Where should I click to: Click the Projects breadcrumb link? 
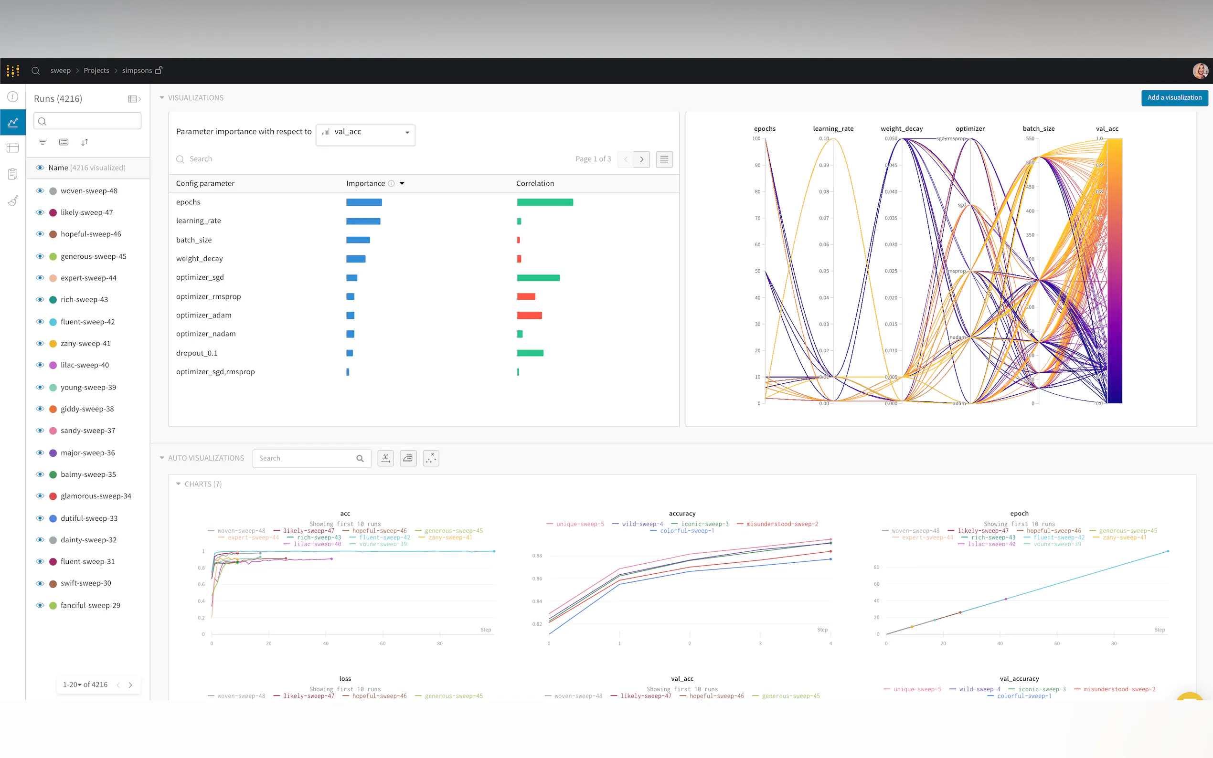coord(96,71)
